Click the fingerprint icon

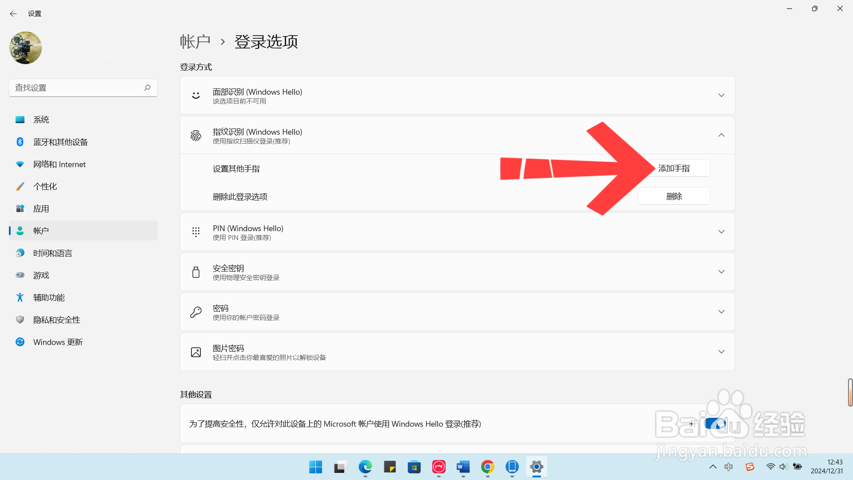tap(196, 136)
